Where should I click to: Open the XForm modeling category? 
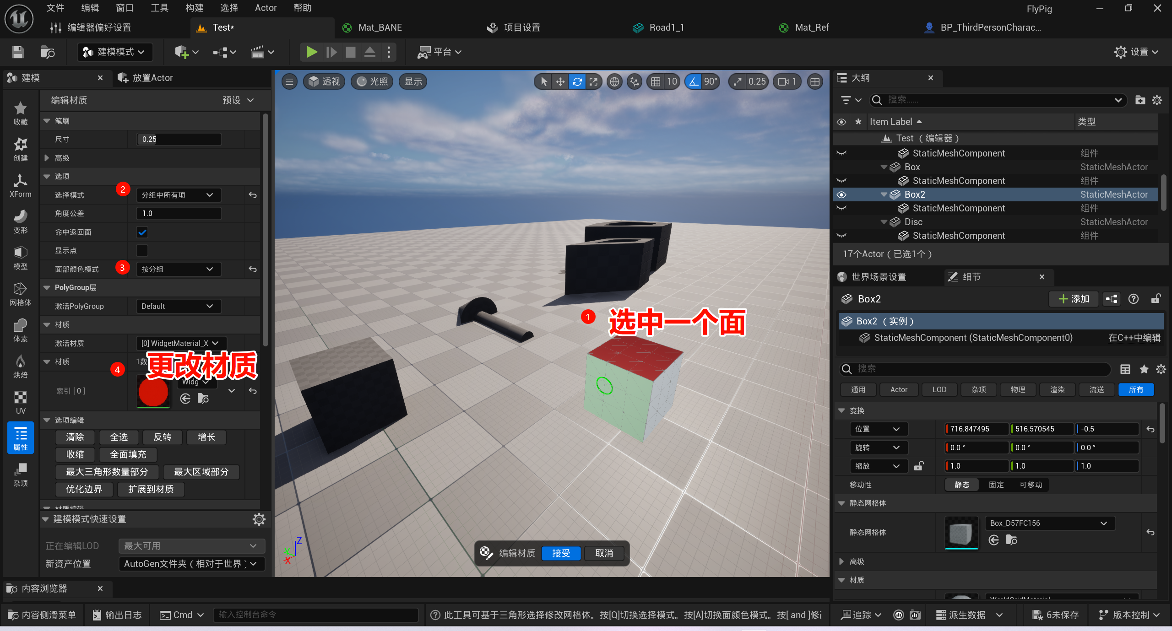coord(20,185)
